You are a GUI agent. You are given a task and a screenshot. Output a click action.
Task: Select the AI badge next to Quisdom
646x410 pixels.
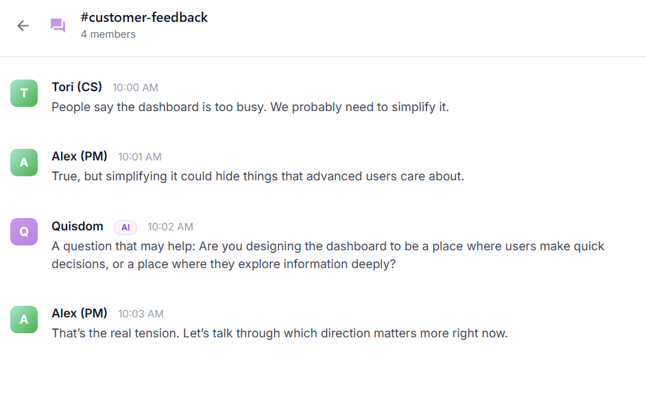click(x=125, y=227)
